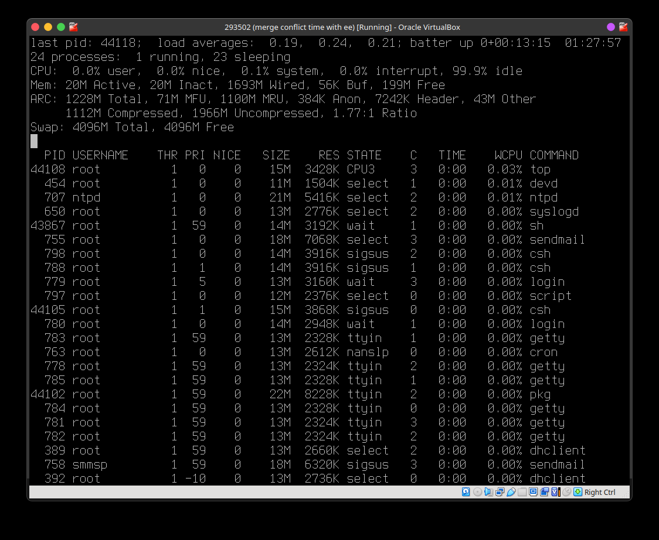The image size is (659, 540).
Task: Open the shared folders status icon
Action: [522, 492]
